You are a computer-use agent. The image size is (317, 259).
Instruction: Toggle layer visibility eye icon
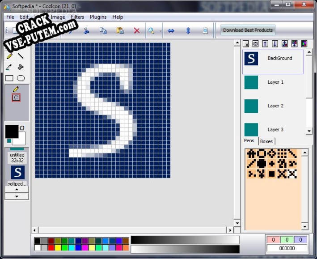(255, 44)
